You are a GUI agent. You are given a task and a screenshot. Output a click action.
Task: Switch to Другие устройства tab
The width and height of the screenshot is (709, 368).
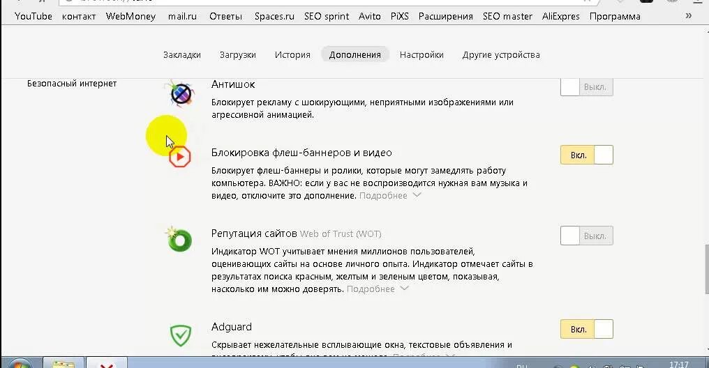click(501, 54)
